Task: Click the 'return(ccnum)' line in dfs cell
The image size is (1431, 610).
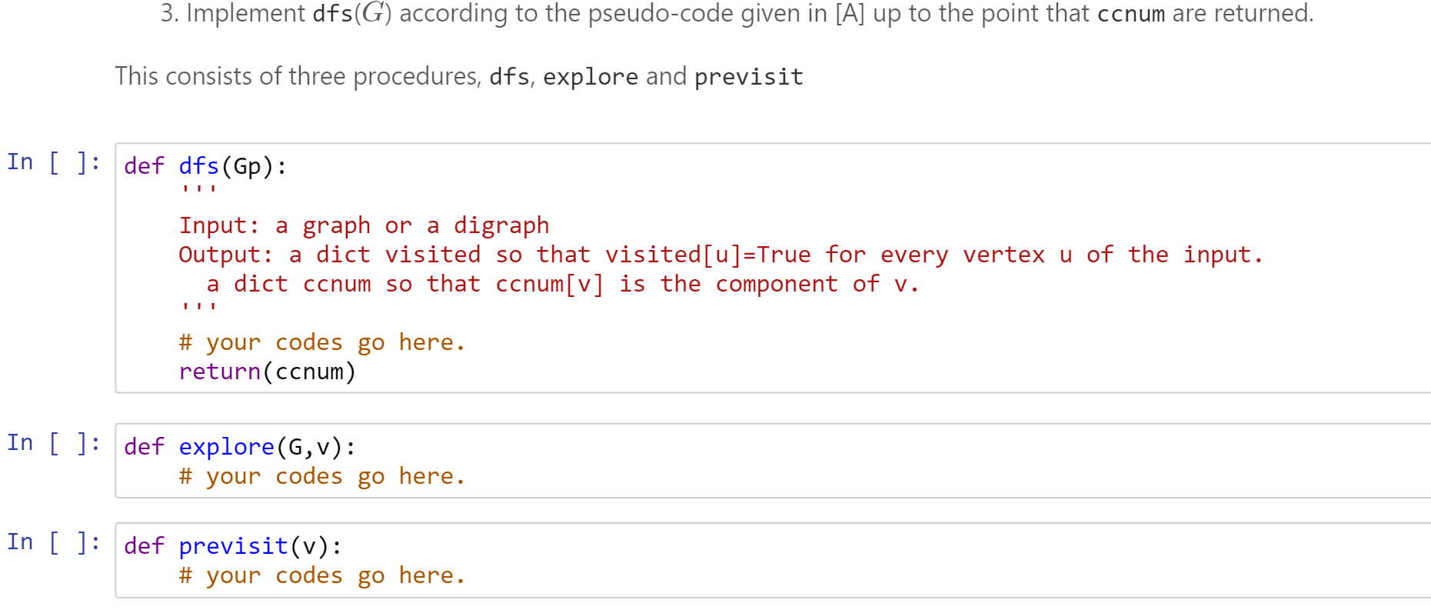Action: click(268, 372)
